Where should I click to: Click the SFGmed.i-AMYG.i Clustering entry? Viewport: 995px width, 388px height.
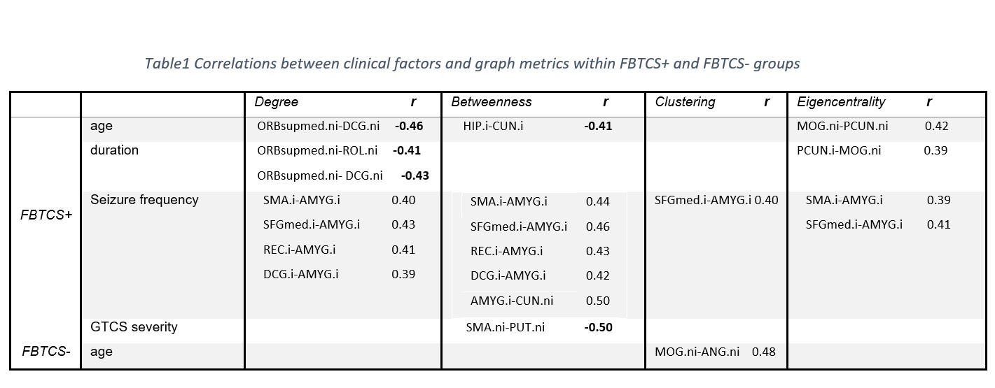point(703,201)
